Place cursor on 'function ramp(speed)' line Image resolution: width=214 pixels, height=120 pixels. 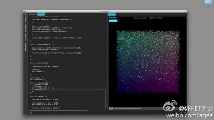[x=40, y=83]
